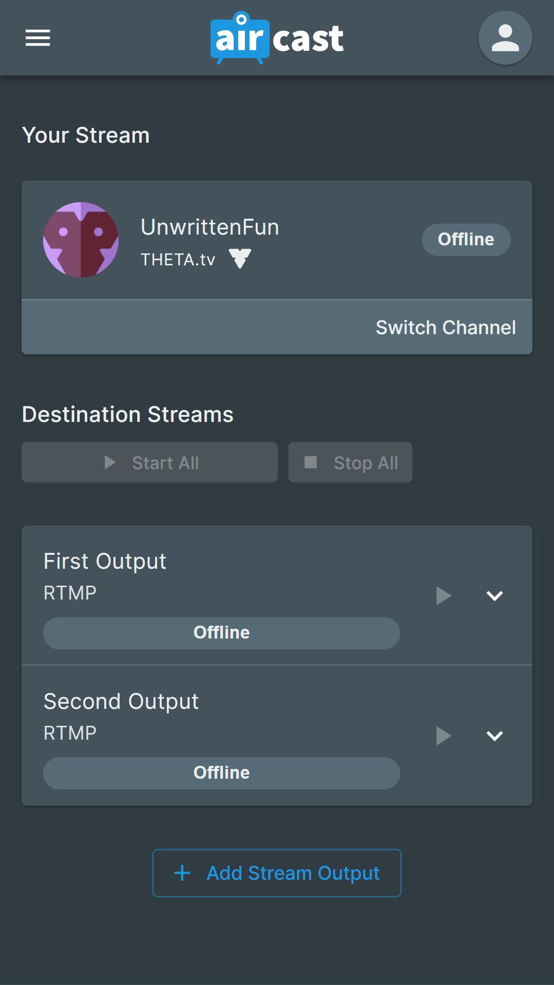
Task: Start all destination streams
Action: (x=149, y=462)
